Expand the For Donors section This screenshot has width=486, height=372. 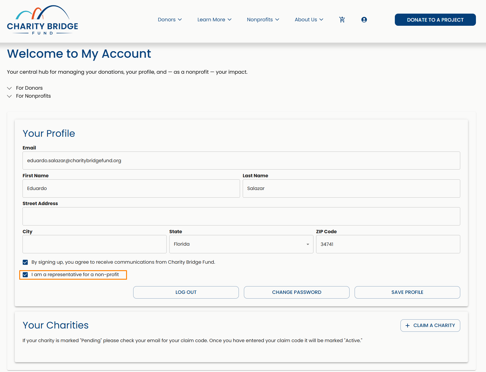click(x=25, y=88)
